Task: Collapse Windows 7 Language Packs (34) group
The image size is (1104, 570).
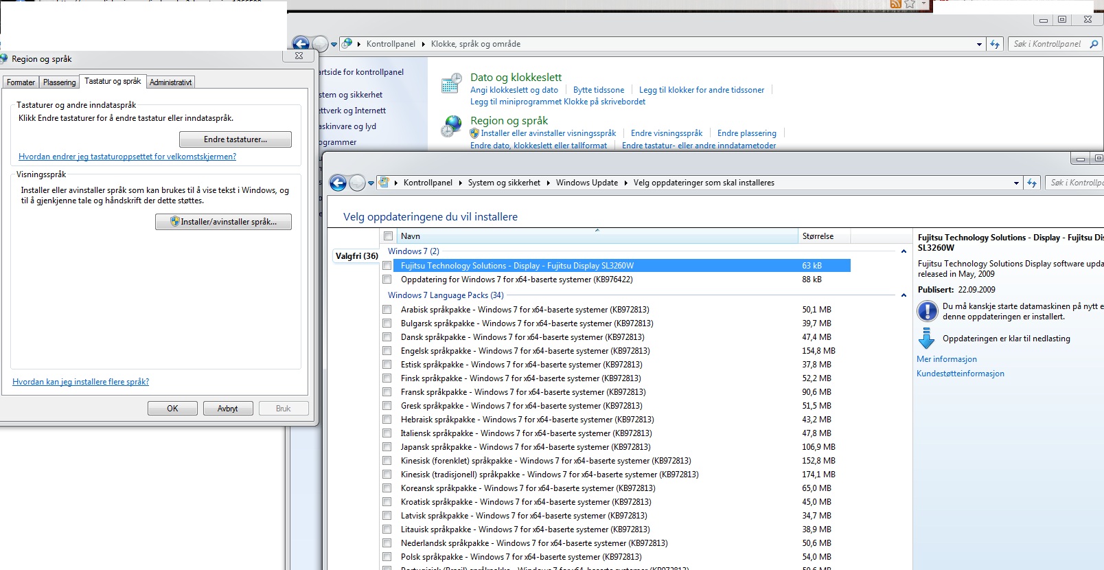Action: [904, 295]
